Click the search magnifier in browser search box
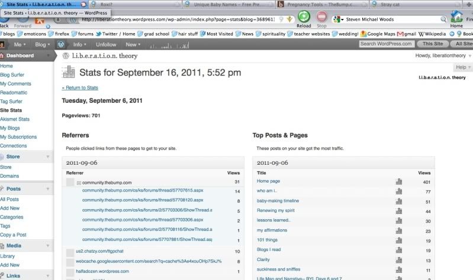The width and height of the screenshot is (473, 280). [x=443, y=19]
